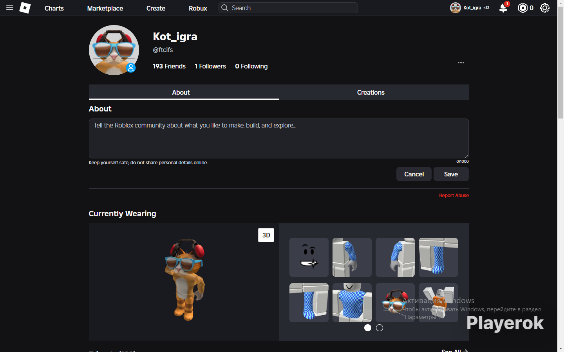This screenshot has height=352, width=564.
Task: Open the orange cat character bundle item
Action: pos(438,303)
